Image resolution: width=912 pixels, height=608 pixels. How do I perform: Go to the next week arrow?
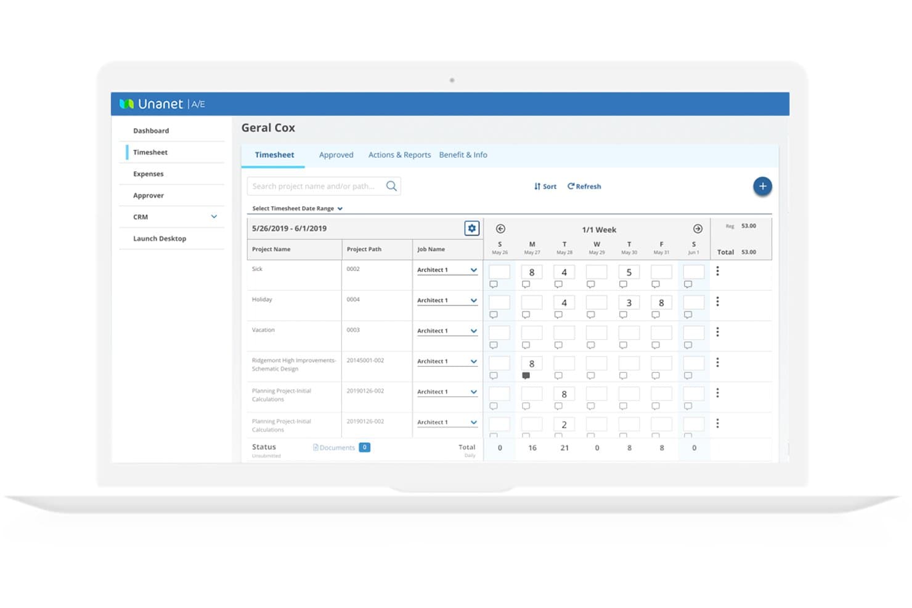[x=698, y=229]
